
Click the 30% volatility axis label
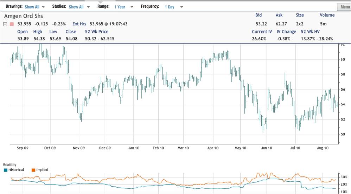[344, 177]
